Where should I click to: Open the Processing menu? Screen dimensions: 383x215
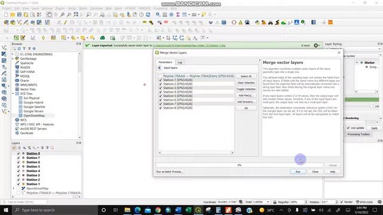tap(160, 8)
